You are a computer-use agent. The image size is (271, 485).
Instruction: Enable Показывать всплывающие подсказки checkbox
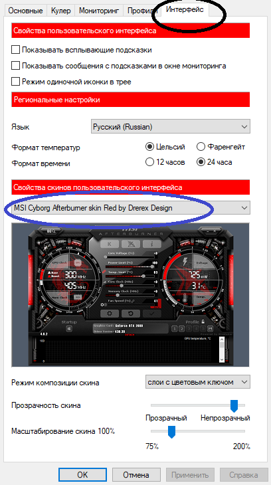pyautogui.click(x=82, y=49)
